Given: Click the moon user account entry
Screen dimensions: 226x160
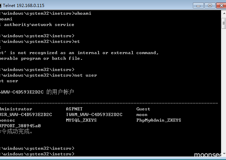Looking at the screenshot, I should pos(142,115).
